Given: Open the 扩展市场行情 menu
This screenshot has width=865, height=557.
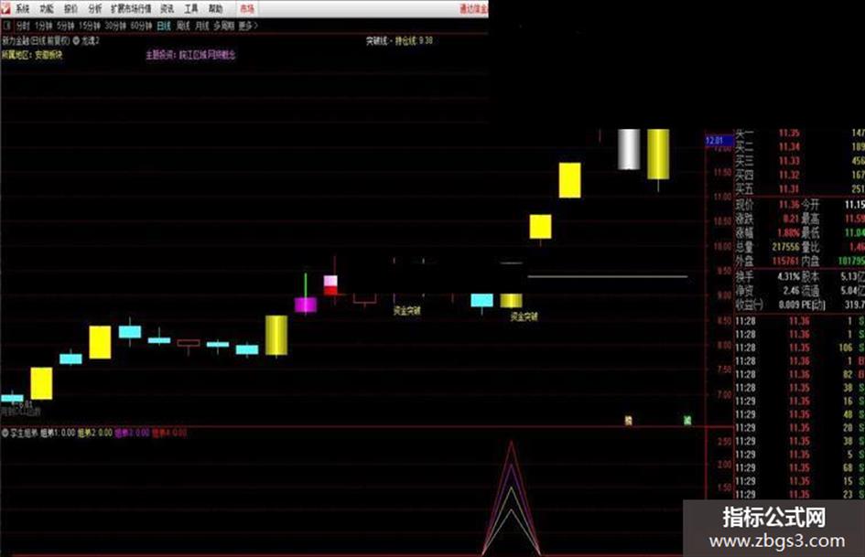Looking at the screenshot, I should click(x=131, y=9).
